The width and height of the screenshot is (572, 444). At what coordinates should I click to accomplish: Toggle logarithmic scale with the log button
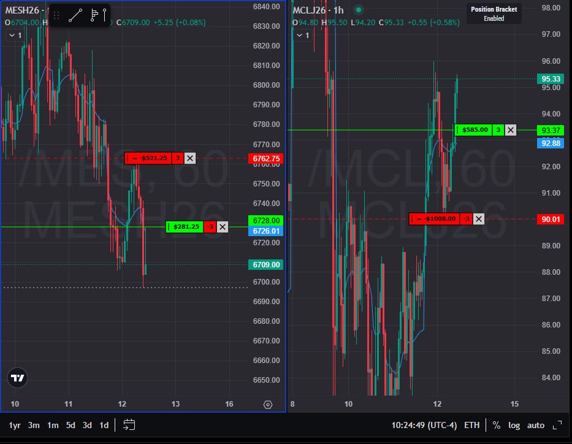[x=514, y=424]
